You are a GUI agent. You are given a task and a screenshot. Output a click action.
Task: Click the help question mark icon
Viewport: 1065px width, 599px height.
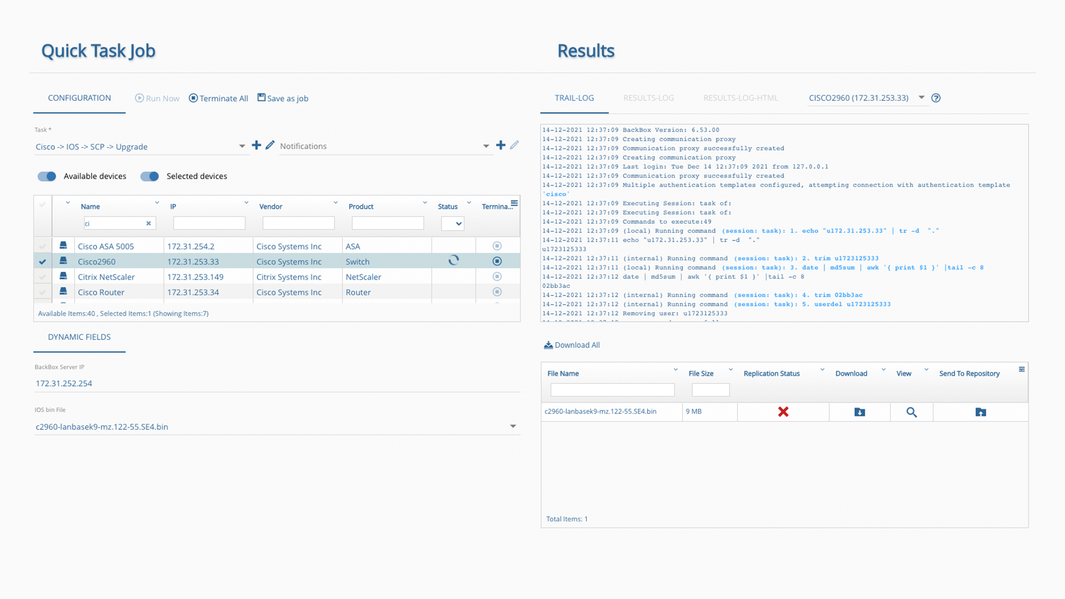tap(936, 98)
